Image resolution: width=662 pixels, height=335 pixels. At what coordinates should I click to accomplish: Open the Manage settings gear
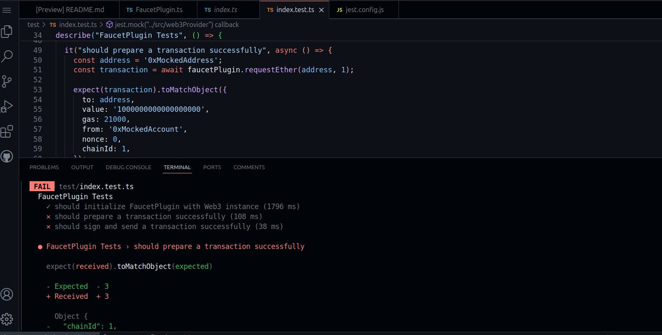tap(7, 318)
